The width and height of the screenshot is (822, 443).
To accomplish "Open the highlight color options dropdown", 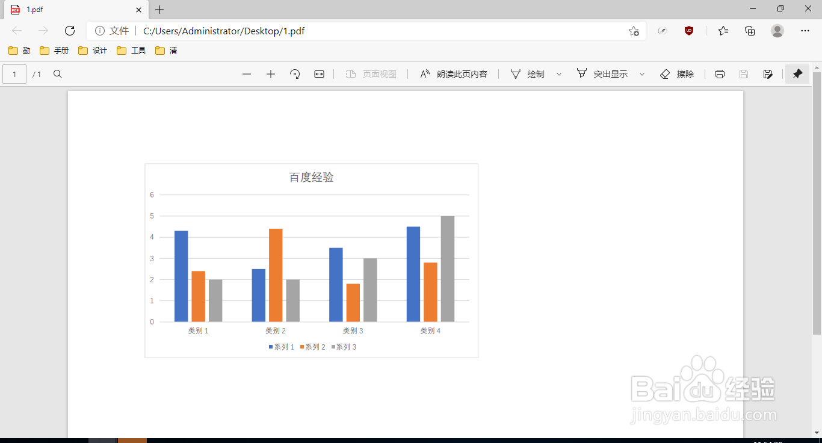I will [x=641, y=73].
